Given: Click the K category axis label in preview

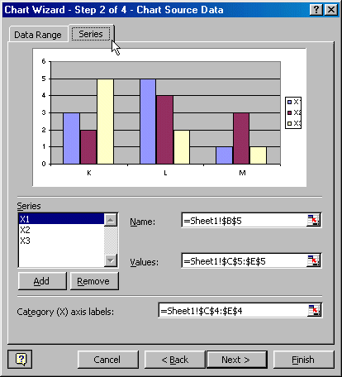Looking at the screenshot, I should coord(89,173).
